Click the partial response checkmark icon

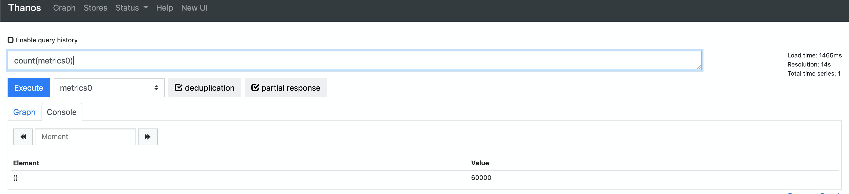point(255,88)
